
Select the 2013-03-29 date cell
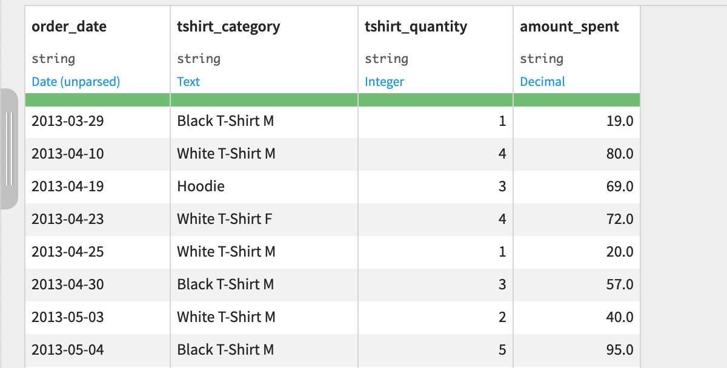click(x=98, y=121)
